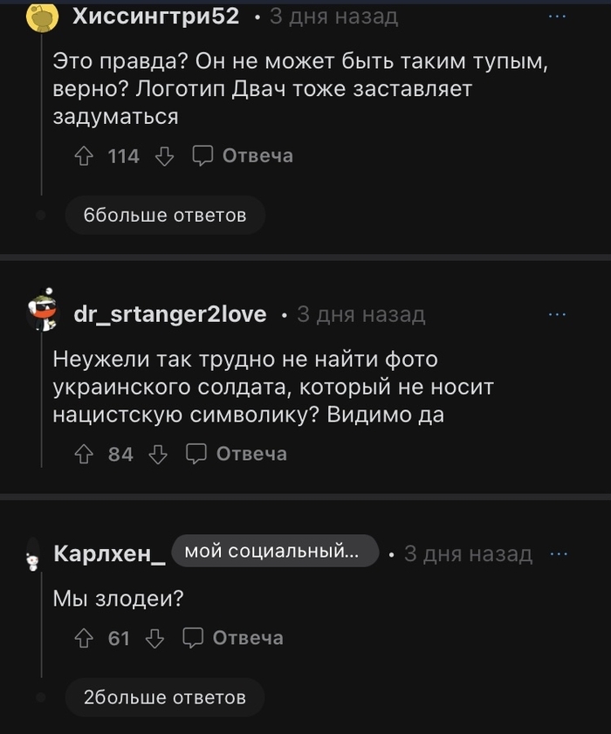Viewport: 611px width, 734px height.
Task: Open the Карлхен_ user profile link
Action: pos(110,554)
